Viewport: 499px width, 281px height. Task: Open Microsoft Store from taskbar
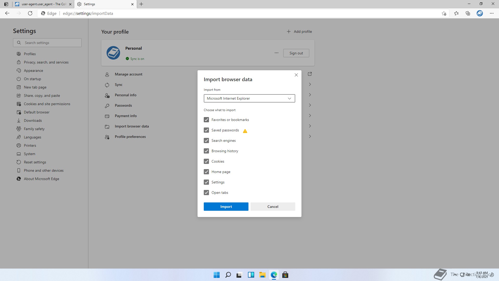285,275
